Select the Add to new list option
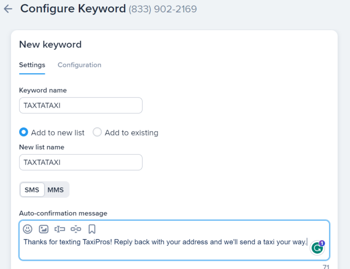The height and width of the screenshot is (269, 350). click(24, 132)
